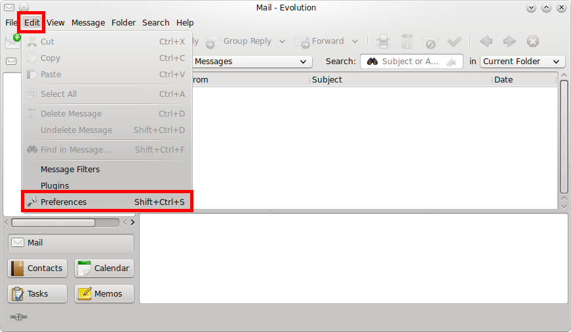Click the Previous message arrow icon
The height and width of the screenshot is (332, 571).
click(486, 41)
